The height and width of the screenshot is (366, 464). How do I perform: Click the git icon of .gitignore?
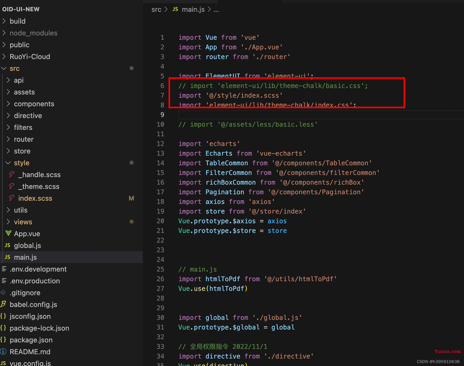tap(3, 292)
